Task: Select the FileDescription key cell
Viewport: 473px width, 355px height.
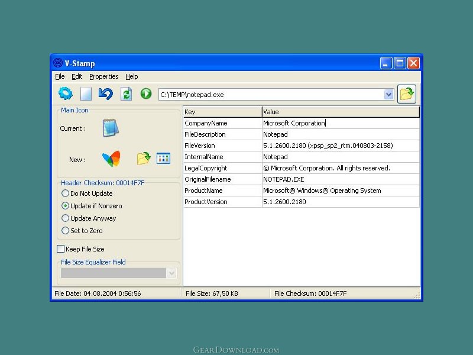Action: (x=223, y=134)
